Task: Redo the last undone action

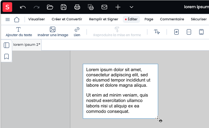Action: [x=36, y=7]
